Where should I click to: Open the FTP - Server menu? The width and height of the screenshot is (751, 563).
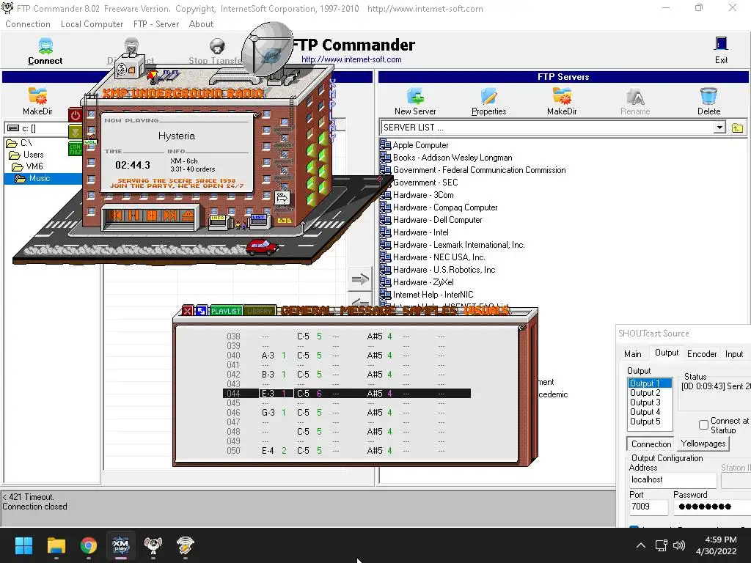click(x=156, y=24)
